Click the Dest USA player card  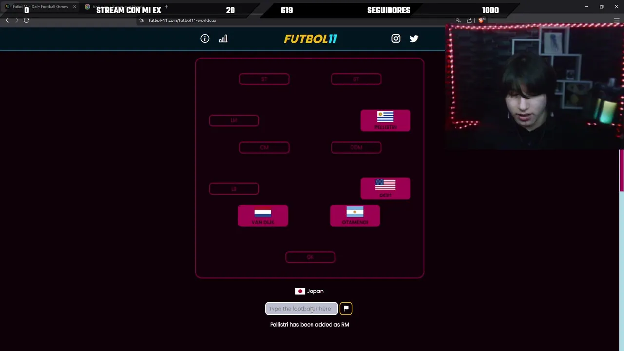coord(386,189)
